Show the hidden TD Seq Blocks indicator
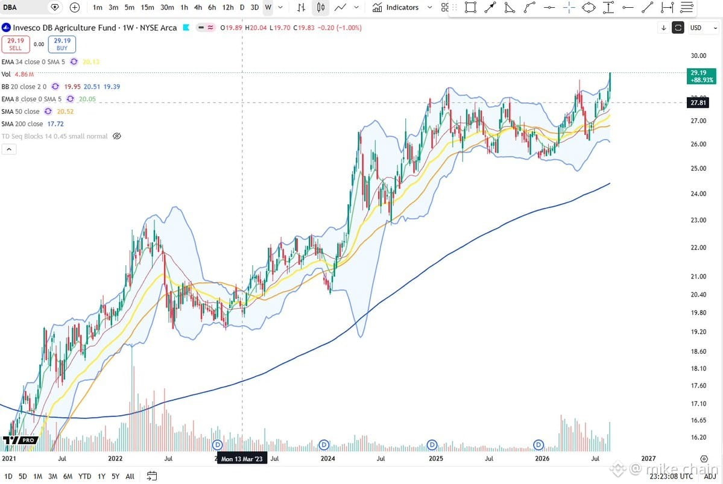 click(x=116, y=136)
